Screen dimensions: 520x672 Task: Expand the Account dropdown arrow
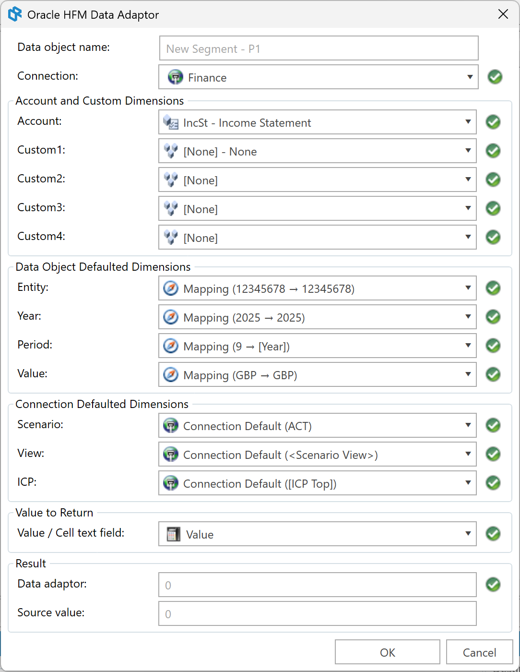[x=468, y=122]
